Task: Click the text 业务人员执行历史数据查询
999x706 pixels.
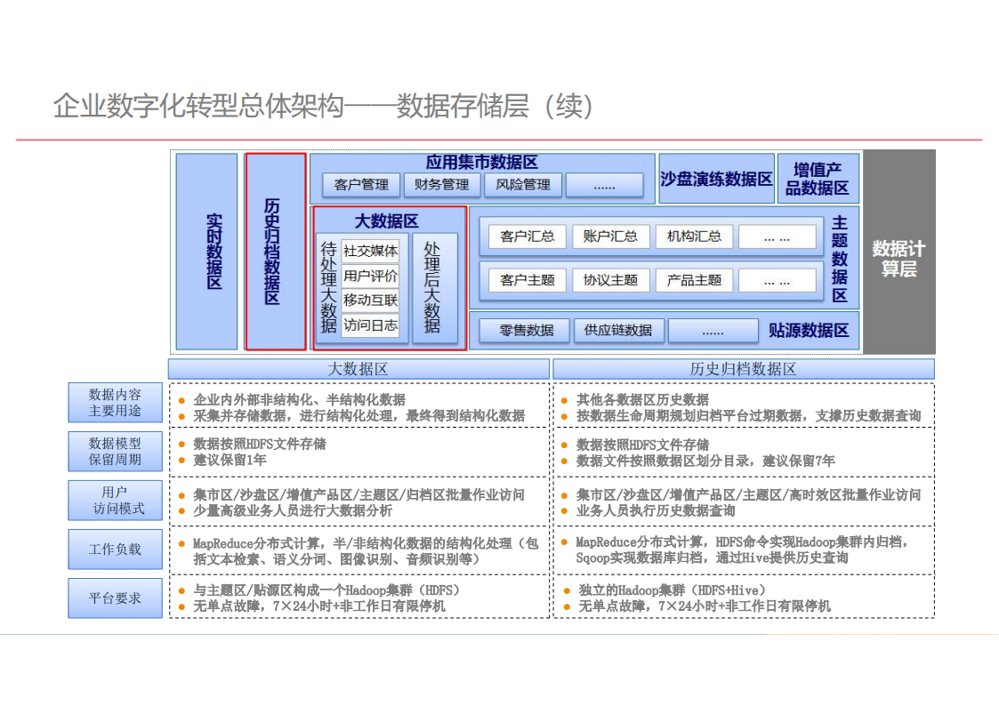Action: (x=656, y=510)
